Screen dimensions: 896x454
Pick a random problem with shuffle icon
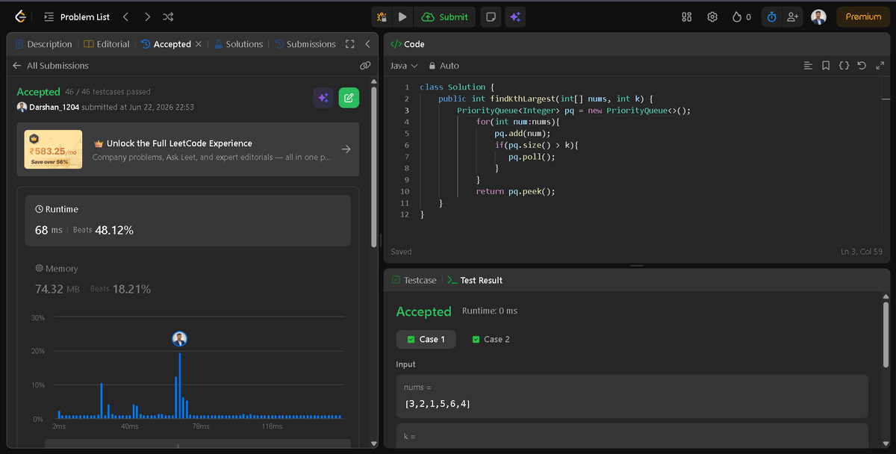click(x=168, y=16)
